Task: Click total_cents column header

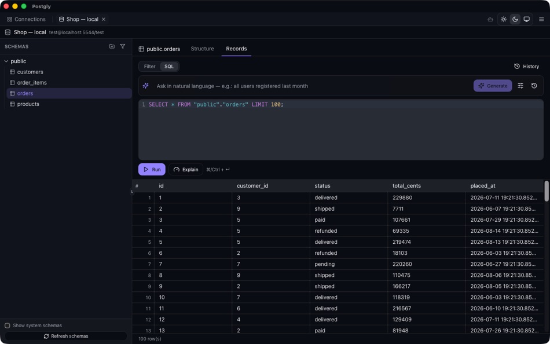Action: [427, 186]
